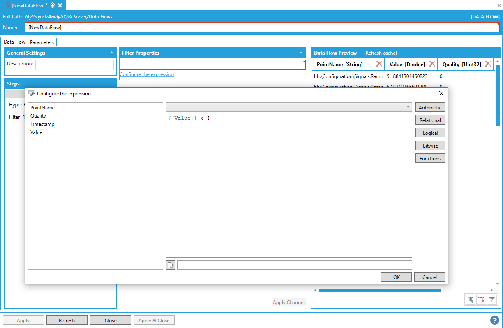Viewport: 503px width, 328px height.
Task: Remove the PointName column using its red X
Action: click(x=379, y=64)
